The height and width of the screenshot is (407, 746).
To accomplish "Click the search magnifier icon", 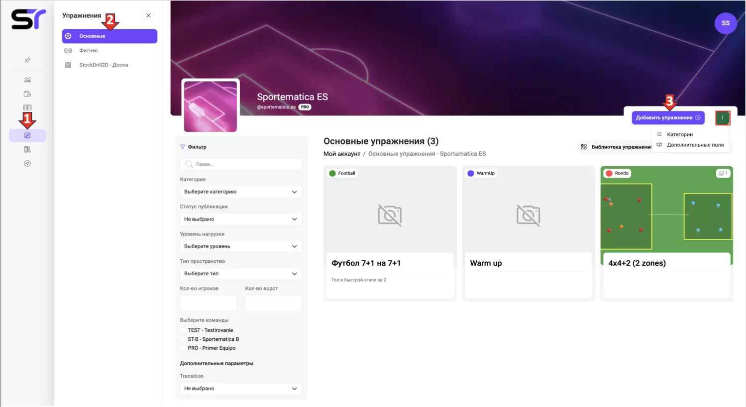I will point(189,164).
